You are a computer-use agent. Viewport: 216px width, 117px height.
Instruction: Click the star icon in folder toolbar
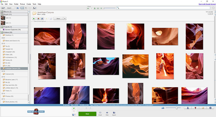(46, 19)
